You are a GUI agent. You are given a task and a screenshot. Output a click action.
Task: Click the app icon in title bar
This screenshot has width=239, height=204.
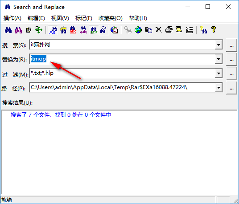8,7
